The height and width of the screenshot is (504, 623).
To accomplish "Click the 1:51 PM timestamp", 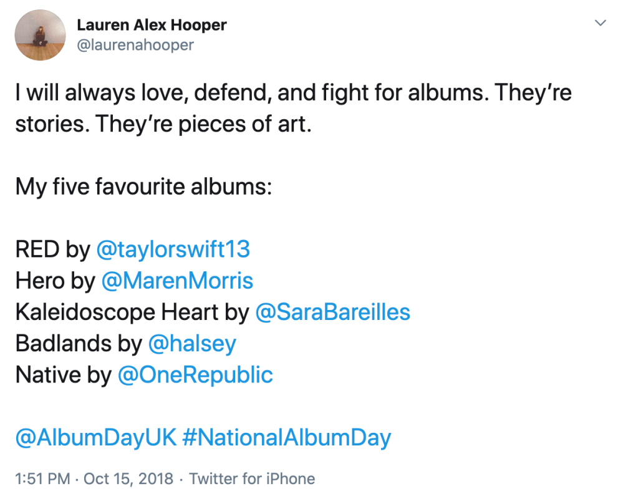I will [42, 479].
